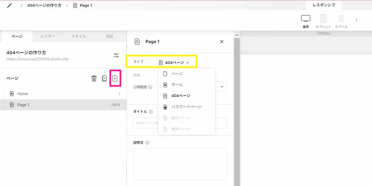Open the site settings sliders icon

point(116,56)
